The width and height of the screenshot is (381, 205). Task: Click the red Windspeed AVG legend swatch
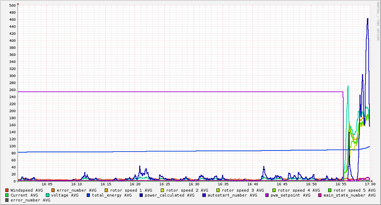(7, 190)
